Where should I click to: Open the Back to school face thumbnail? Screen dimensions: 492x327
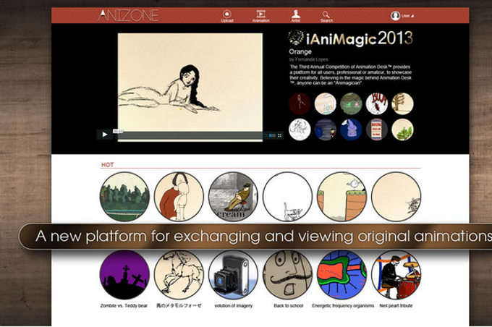(x=287, y=275)
